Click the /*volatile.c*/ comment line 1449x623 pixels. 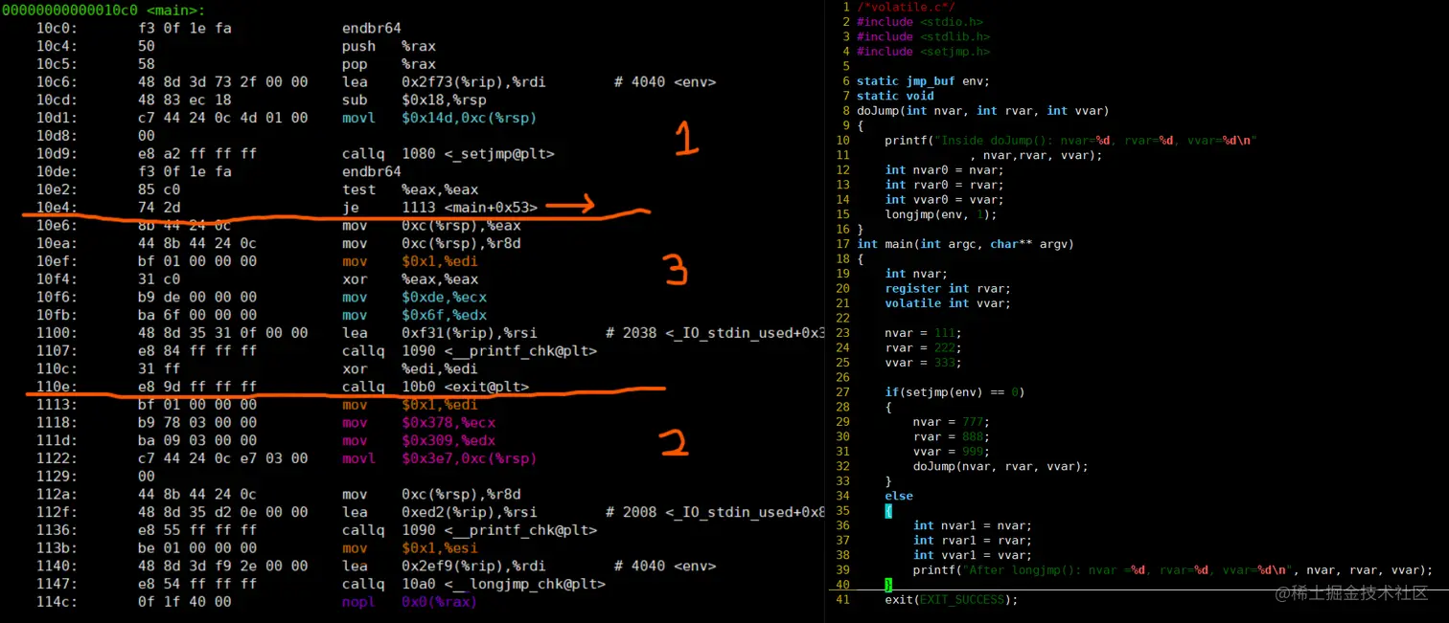[x=906, y=7]
